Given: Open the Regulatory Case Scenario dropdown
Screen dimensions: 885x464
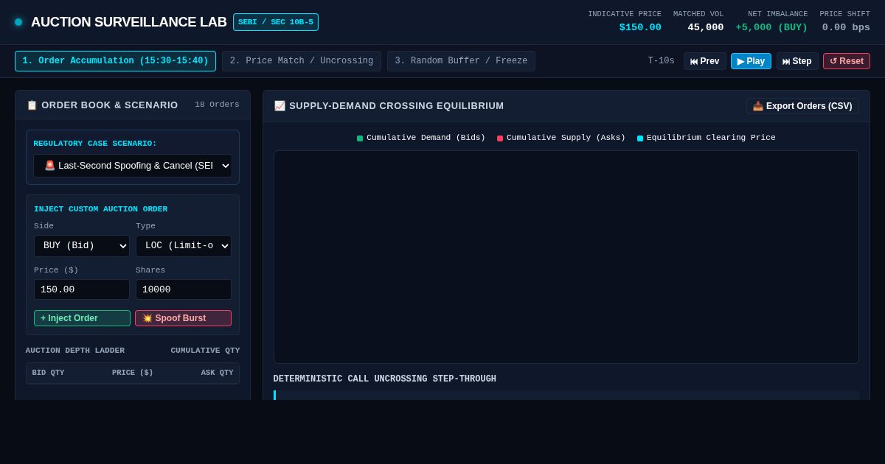Looking at the screenshot, I should coord(133,166).
